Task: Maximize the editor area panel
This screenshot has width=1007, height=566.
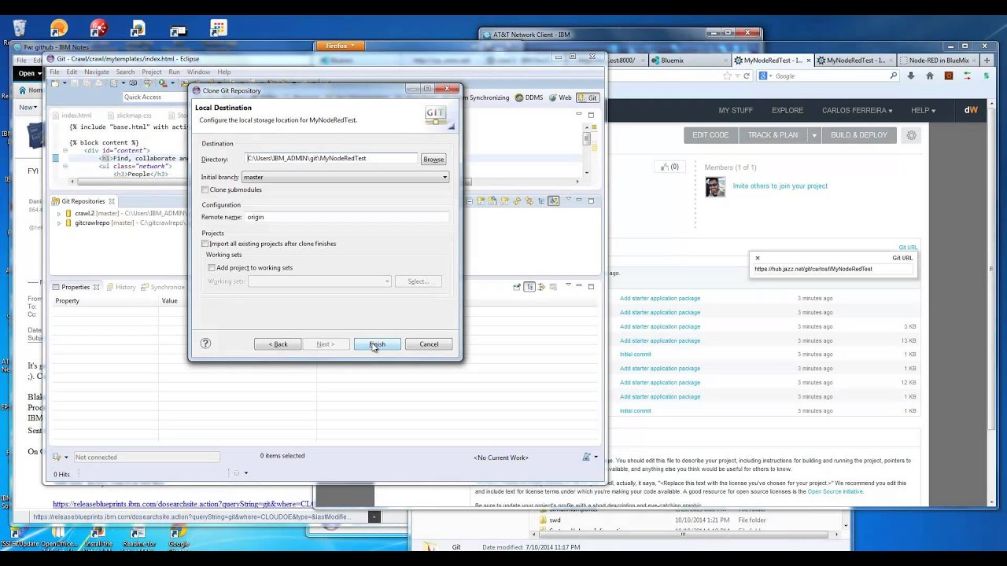Action: click(591, 115)
